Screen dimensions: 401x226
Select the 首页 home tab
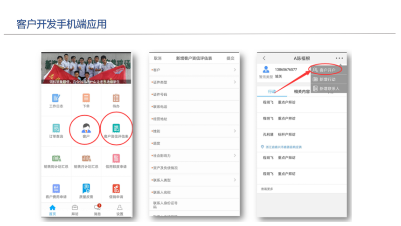pos(52,210)
